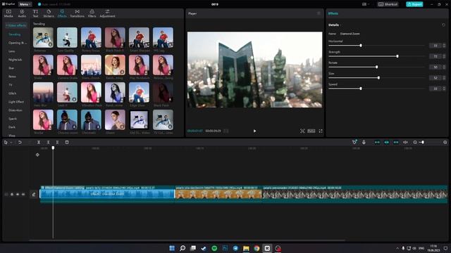The image size is (451, 253).
Task: Adjust the Rotate slider
Action: tap(376, 67)
